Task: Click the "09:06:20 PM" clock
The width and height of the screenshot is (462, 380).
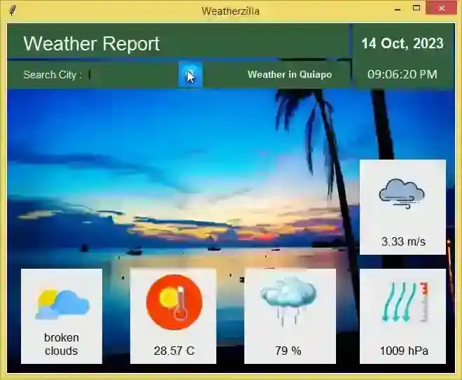Action: click(x=402, y=74)
